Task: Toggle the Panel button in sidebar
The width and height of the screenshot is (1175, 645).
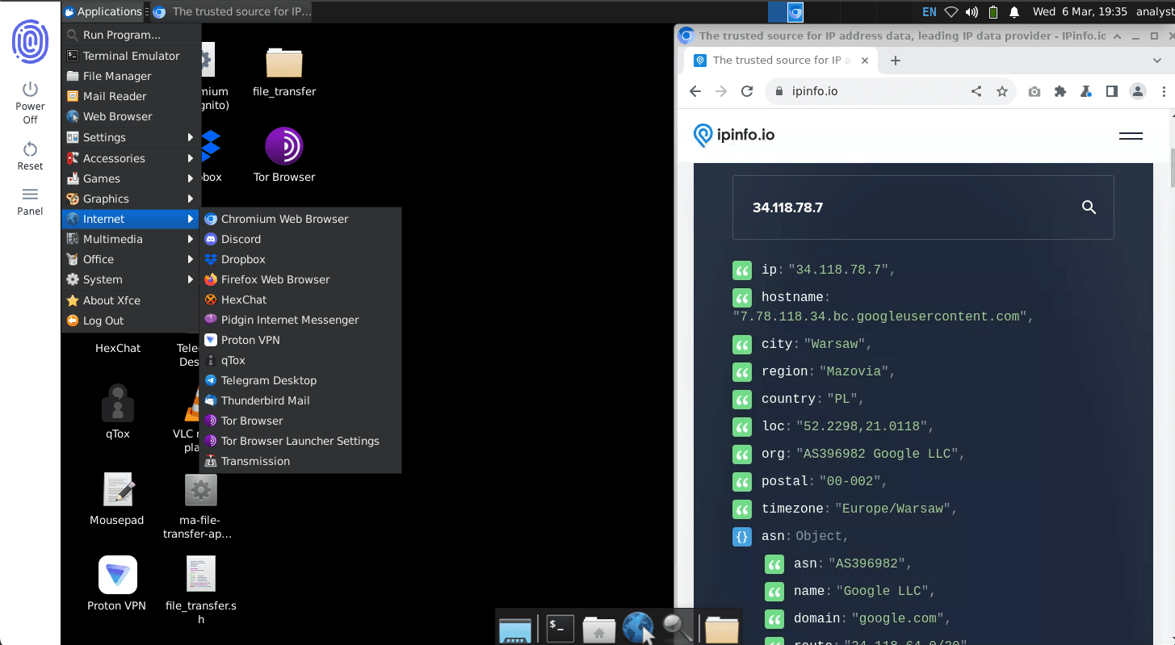Action: click(30, 195)
